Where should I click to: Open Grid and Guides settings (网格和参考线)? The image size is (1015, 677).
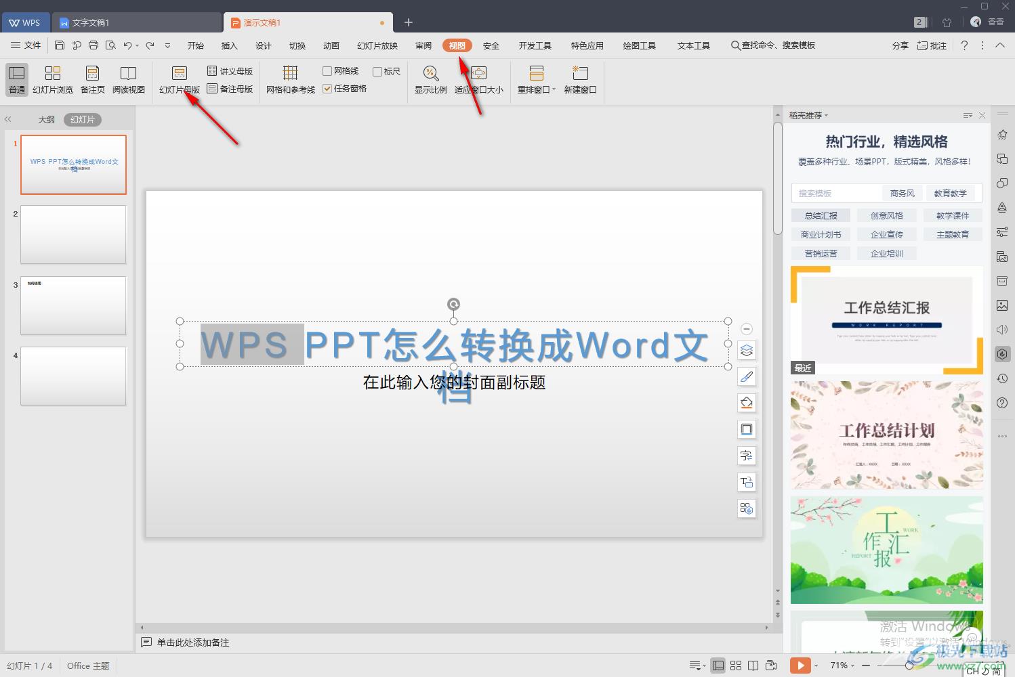click(x=291, y=80)
